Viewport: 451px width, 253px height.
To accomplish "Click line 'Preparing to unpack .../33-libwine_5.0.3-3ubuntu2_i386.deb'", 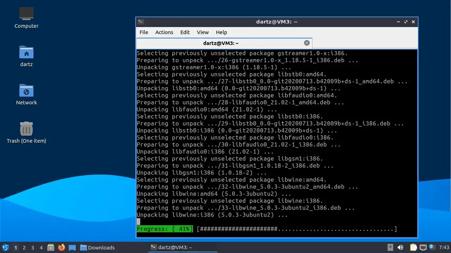I will pos(246,208).
